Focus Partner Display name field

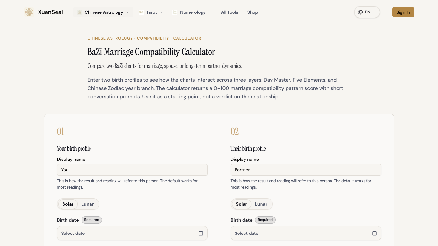pyautogui.click(x=306, y=170)
